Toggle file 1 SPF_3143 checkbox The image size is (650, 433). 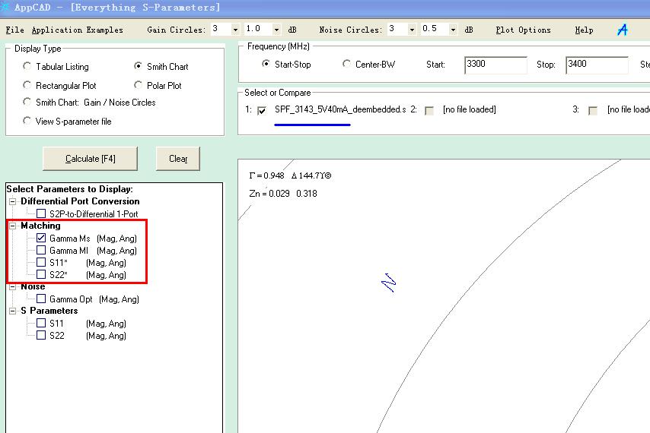262,110
